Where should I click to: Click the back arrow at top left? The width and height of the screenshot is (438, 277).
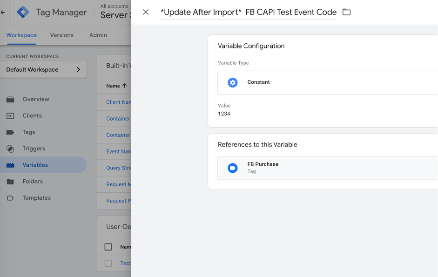tap(3, 13)
